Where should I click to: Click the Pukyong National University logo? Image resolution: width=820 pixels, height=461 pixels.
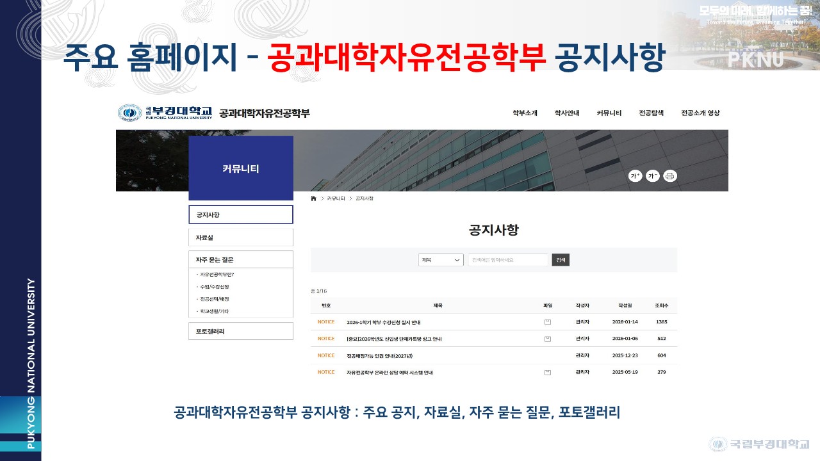[165, 113]
